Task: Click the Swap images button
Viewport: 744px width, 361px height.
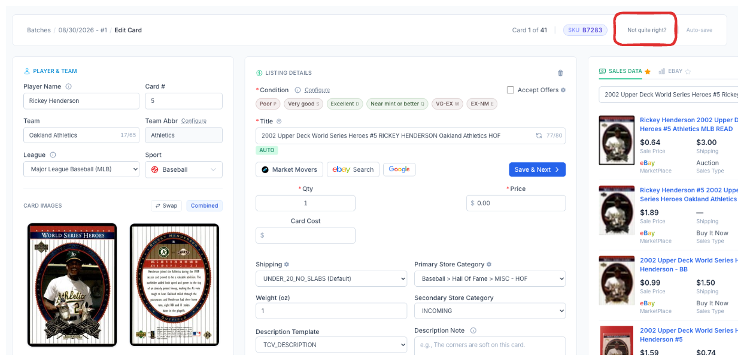Action: [166, 205]
